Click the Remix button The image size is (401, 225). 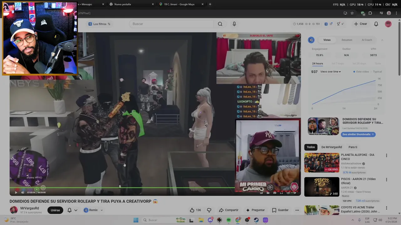91,210
